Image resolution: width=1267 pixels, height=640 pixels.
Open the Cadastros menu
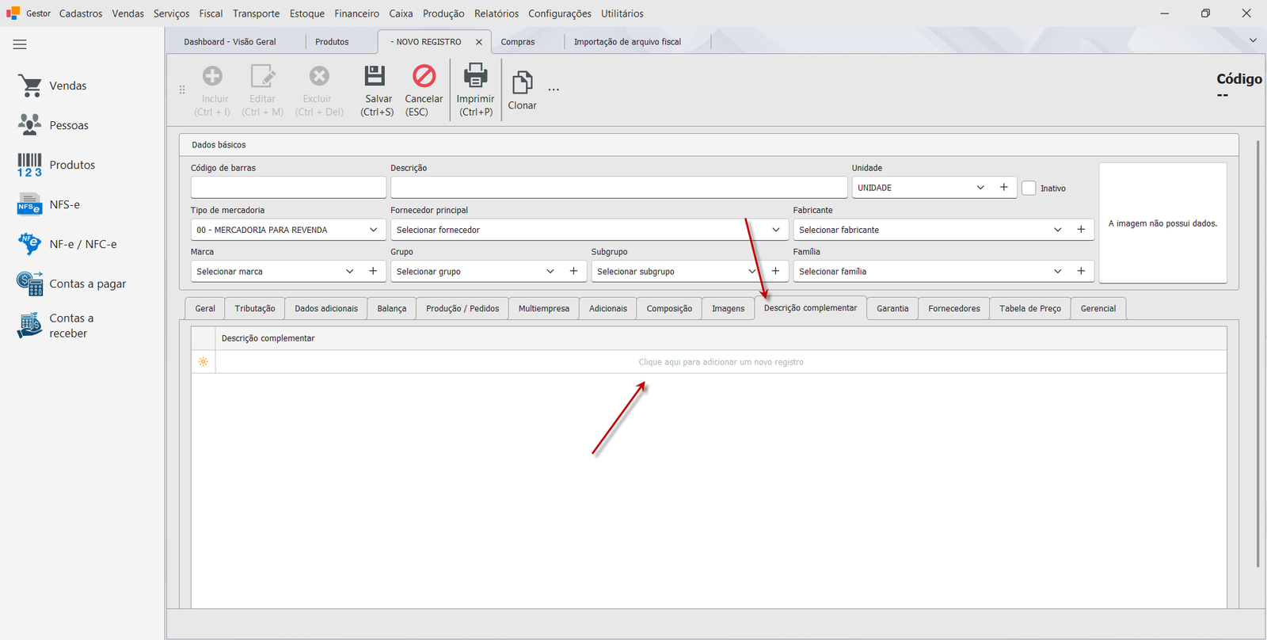[81, 13]
